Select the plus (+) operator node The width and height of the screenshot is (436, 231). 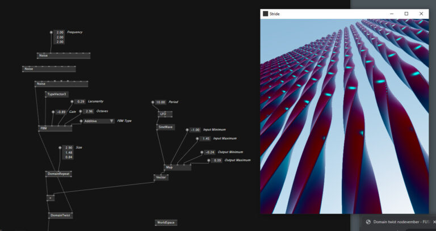coord(51,198)
